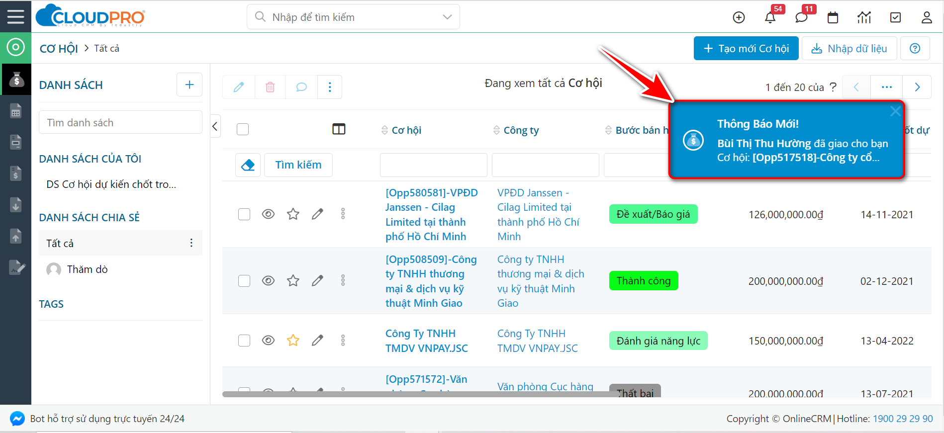Open the reports chart icon
This screenshot has width=944, height=433.
(x=864, y=17)
